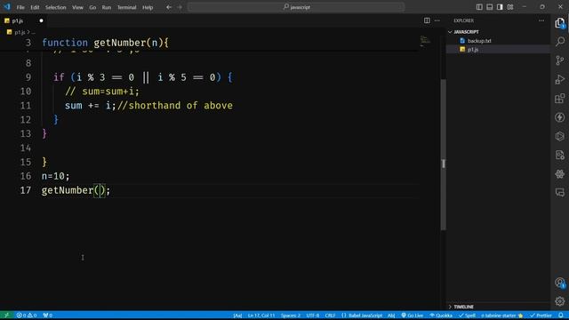
Task: Click Go Live in the status bar
Action: pos(412,316)
